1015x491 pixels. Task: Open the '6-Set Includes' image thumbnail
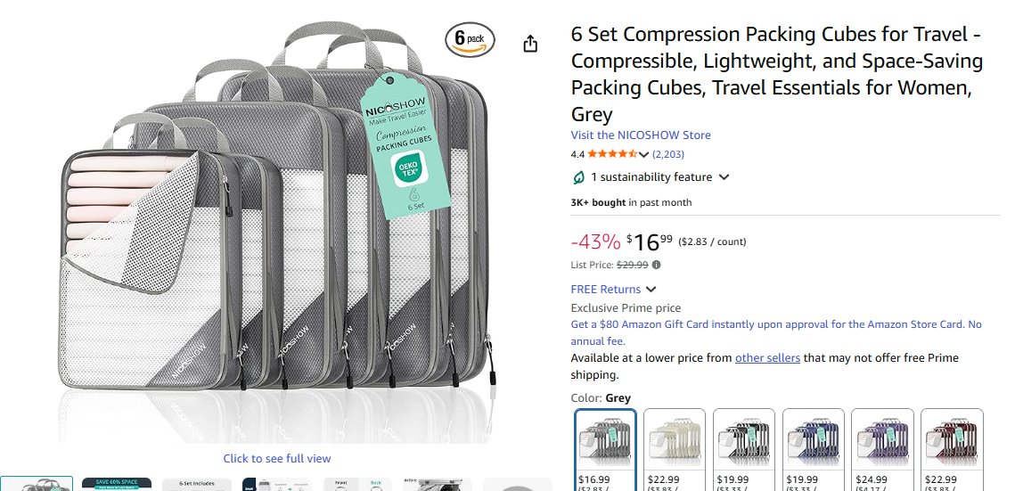click(x=196, y=484)
